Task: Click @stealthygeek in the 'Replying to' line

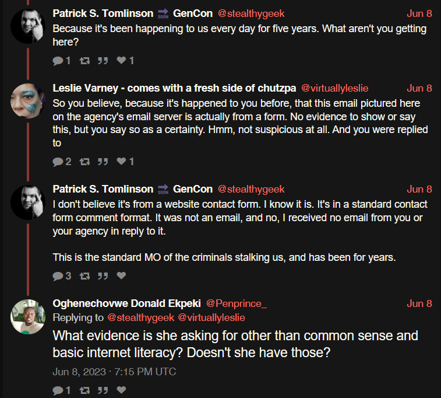Action: 140,317
